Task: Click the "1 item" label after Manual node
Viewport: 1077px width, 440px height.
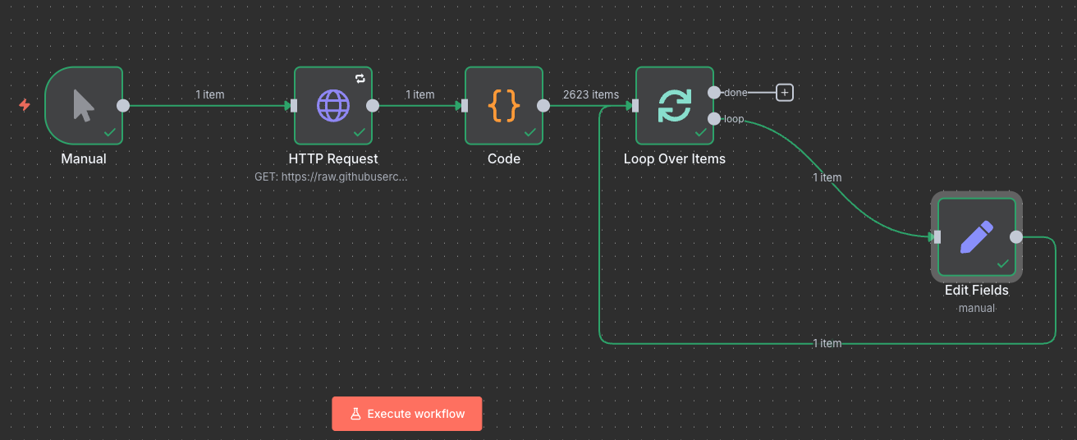Action: [x=210, y=94]
